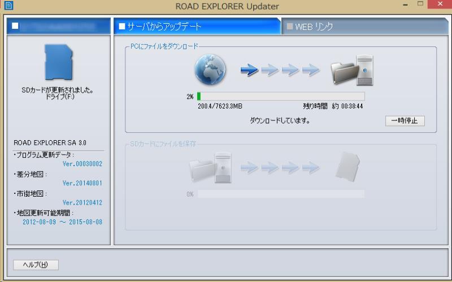This screenshot has width=452, height=282.
Task: Click the ROAD EXPLORER SA 3.0 label
Action: click(x=50, y=143)
